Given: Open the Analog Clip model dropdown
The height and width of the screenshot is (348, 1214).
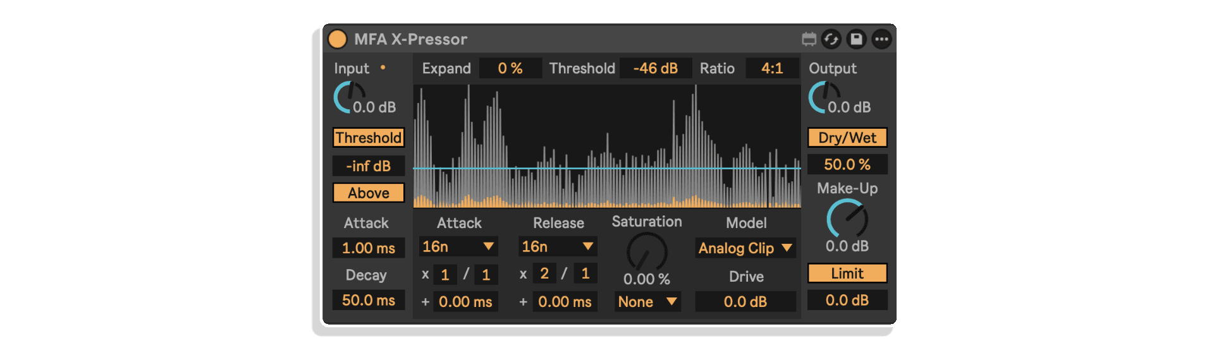Looking at the screenshot, I should pyautogui.click(x=745, y=248).
